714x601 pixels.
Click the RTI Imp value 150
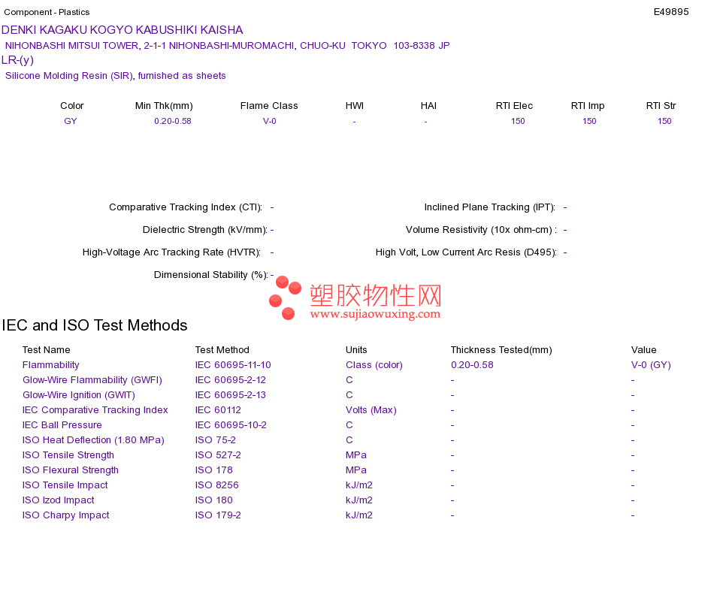(589, 121)
